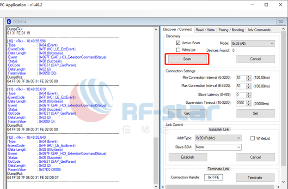Click the right panel vertical scrollbar thumb
The width and height of the screenshot is (288, 189).
[x=283, y=99]
